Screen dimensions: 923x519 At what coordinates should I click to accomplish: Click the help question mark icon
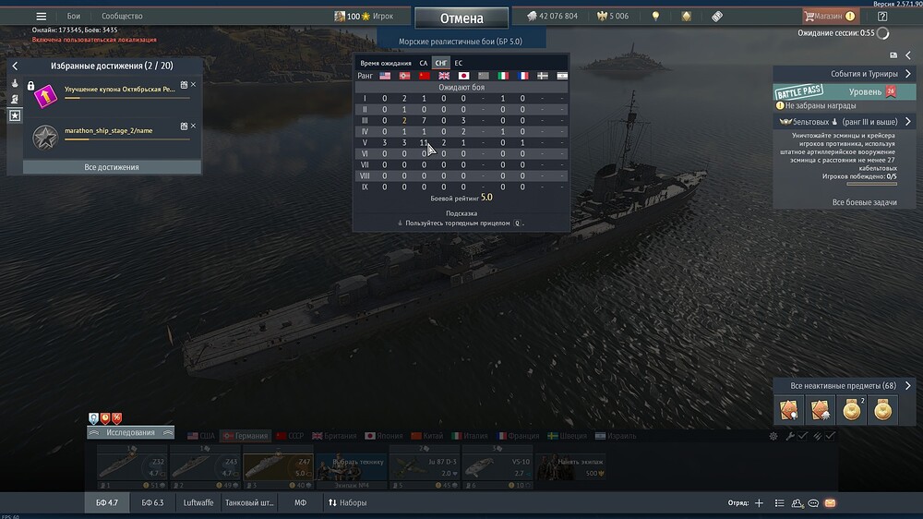tap(881, 17)
